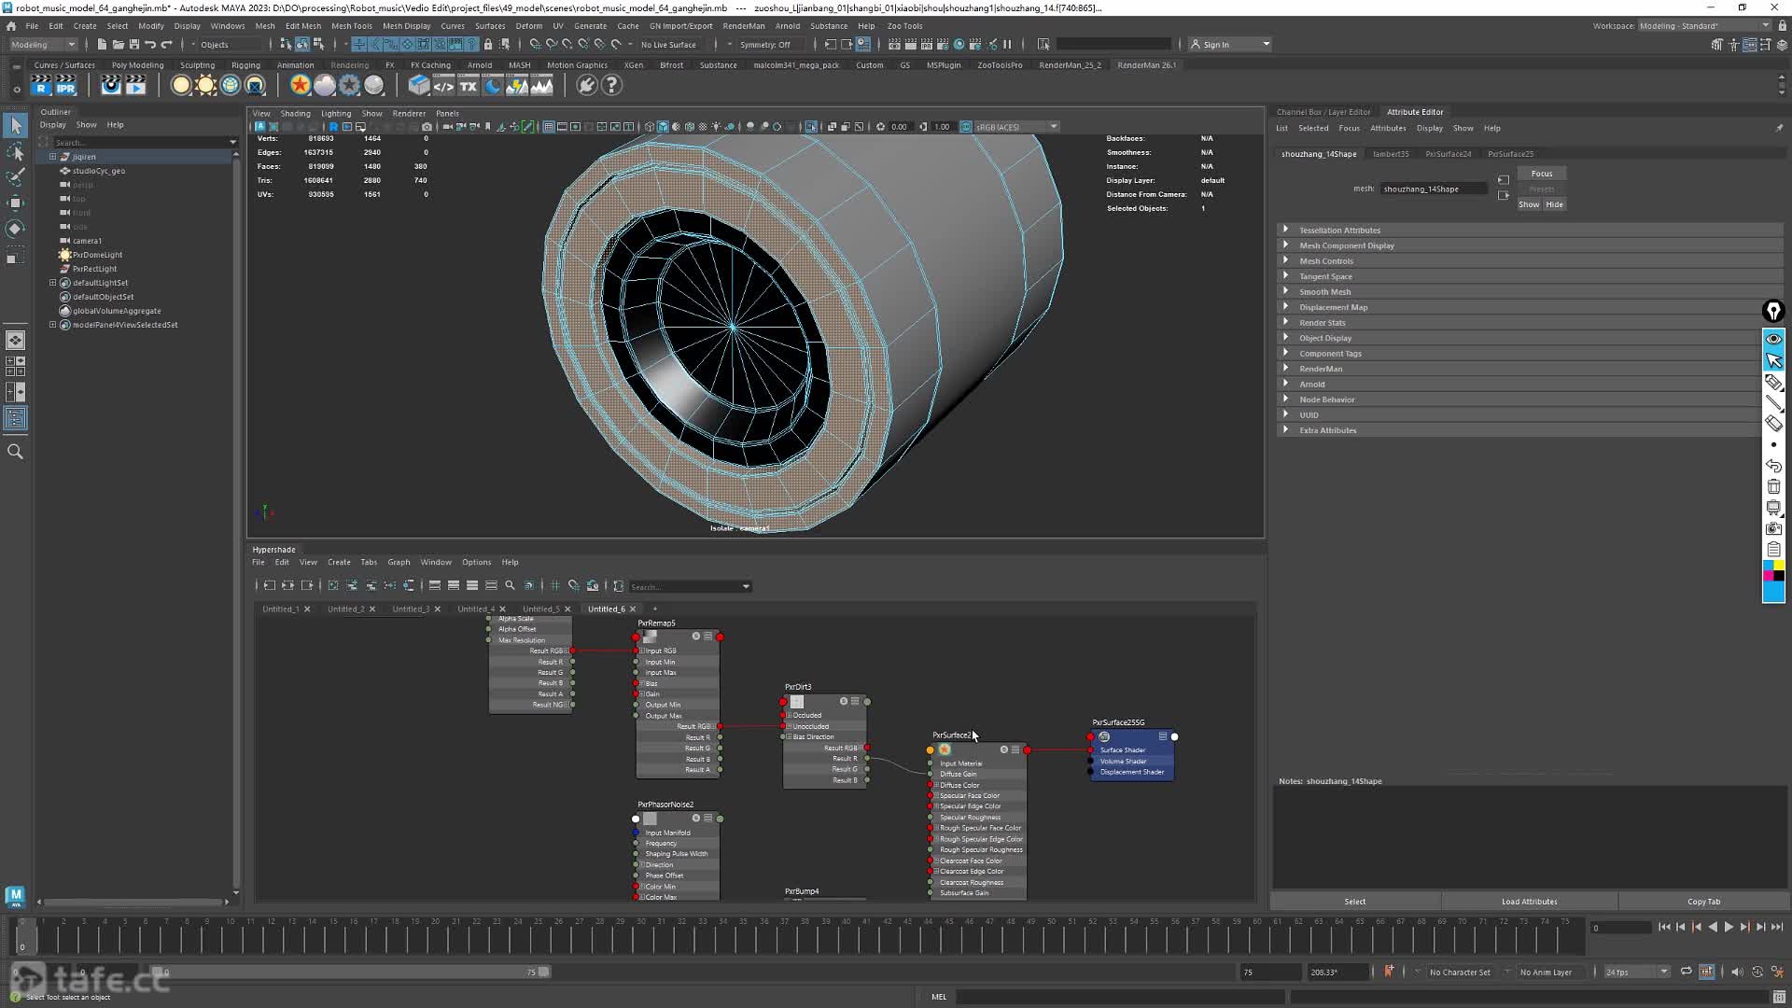
Task: Switch to the PxrSurface25 attribute tab
Action: point(1510,154)
